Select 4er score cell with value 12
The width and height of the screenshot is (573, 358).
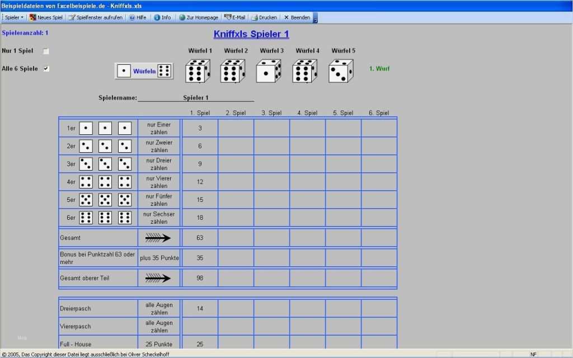(x=200, y=182)
